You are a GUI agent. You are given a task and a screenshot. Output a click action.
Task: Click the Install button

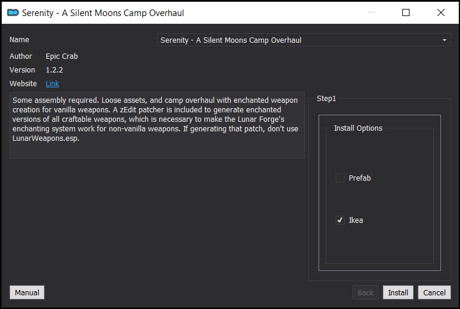tap(398, 292)
